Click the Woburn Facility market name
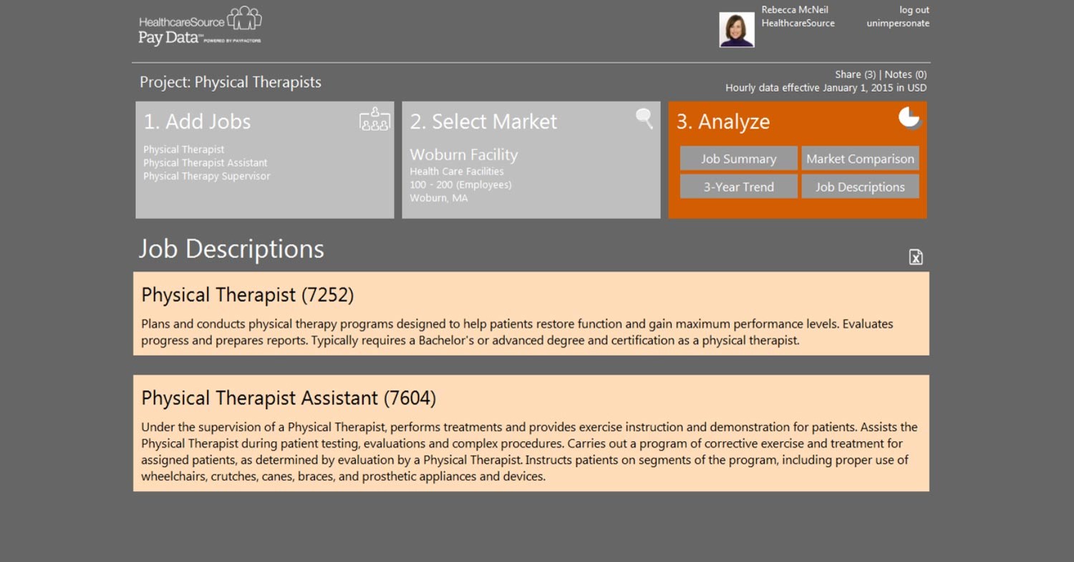1074x562 pixels. 463,154
